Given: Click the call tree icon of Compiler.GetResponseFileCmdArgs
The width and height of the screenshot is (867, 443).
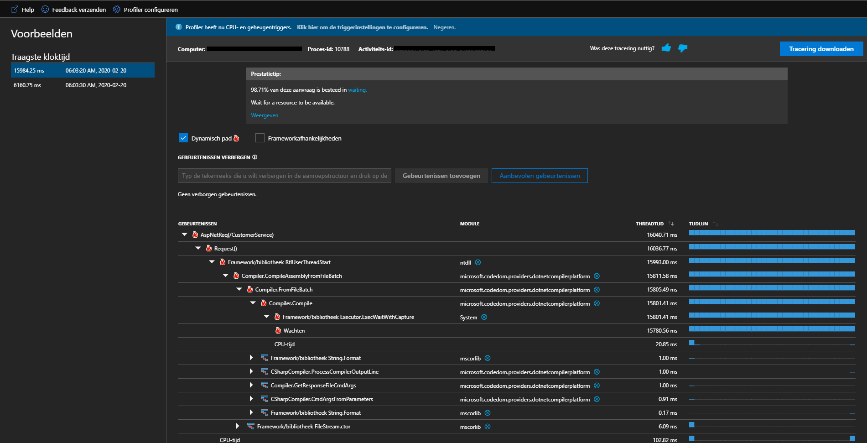Looking at the screenshot, I should [265, 385].
